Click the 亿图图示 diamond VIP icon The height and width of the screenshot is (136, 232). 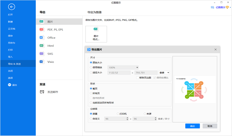(x=227, y=7)
